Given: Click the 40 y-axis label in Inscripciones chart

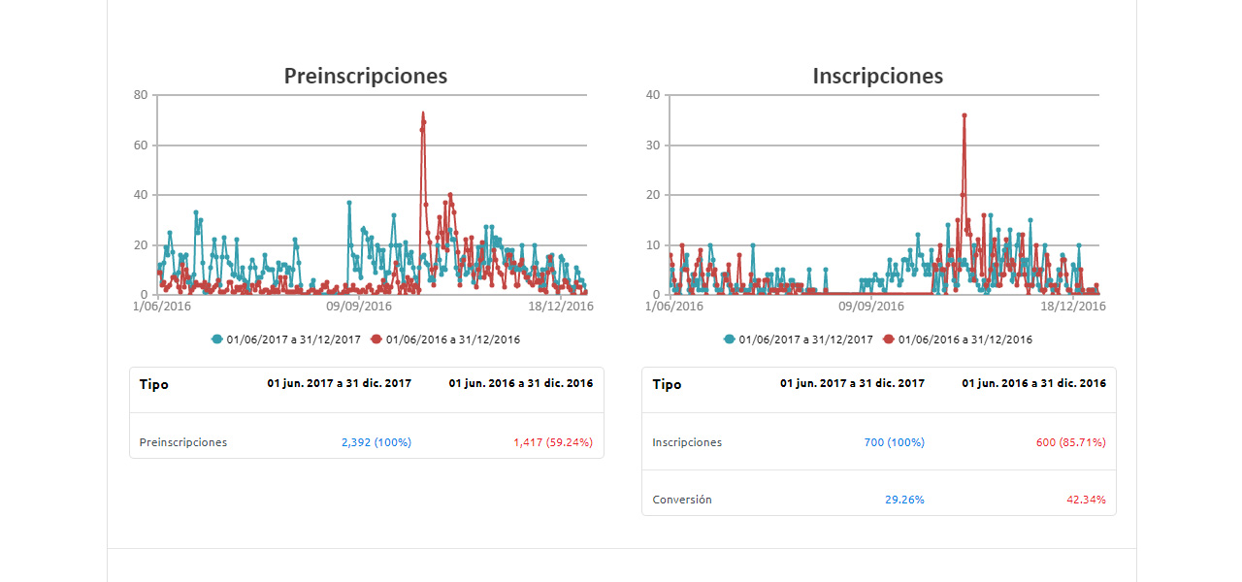Looking at the screenshot, I should pyautogui.click(x=653, y=95).
